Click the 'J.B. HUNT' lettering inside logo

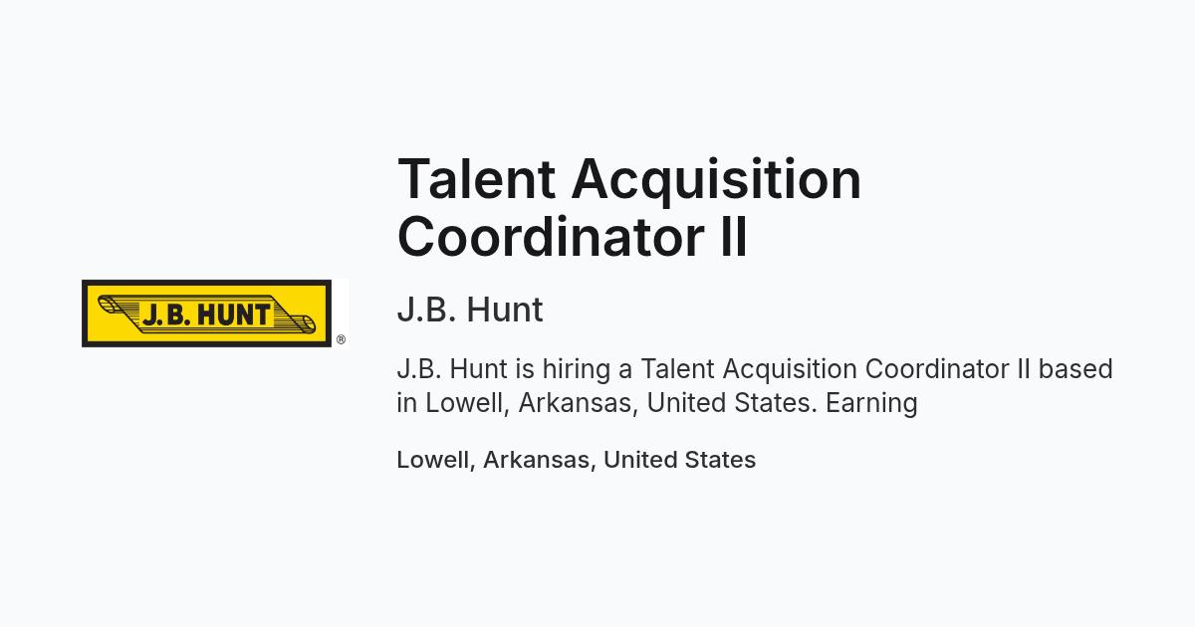206,314
